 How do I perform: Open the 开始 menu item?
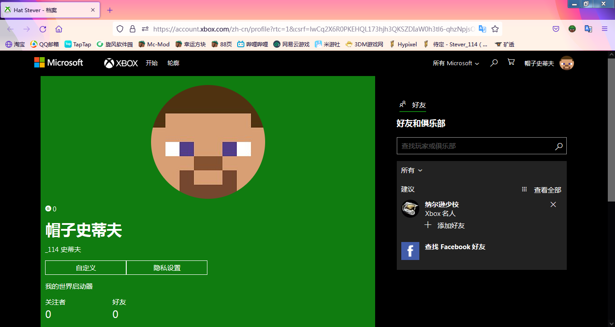click(x=151, y=63)
